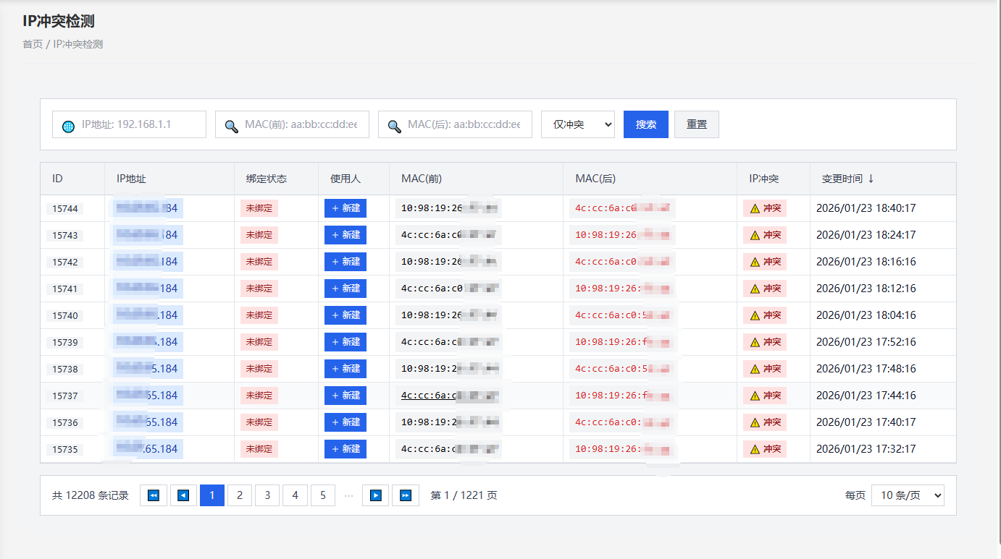Click the blue 搜索 button

click(x=645, y=124)
